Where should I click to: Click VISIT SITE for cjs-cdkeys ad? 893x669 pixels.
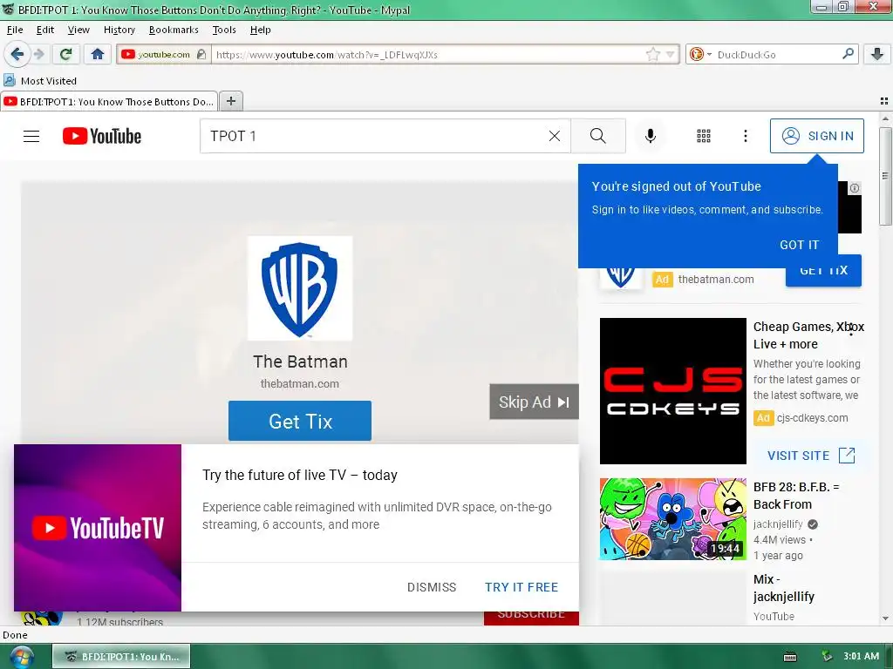click(811, 455)
